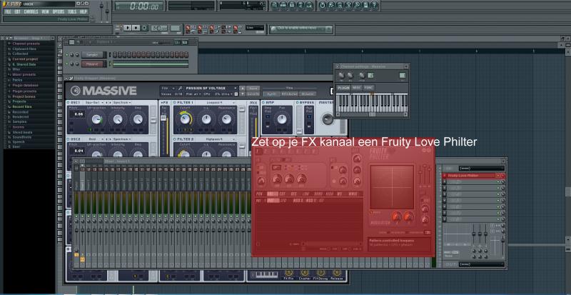571x295 pixels.
Task: Open the OPTIONS menu
Action: 58,11
